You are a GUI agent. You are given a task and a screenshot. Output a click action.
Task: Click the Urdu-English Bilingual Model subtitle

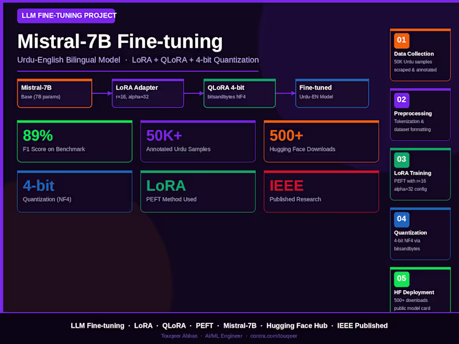coord(68,60)
